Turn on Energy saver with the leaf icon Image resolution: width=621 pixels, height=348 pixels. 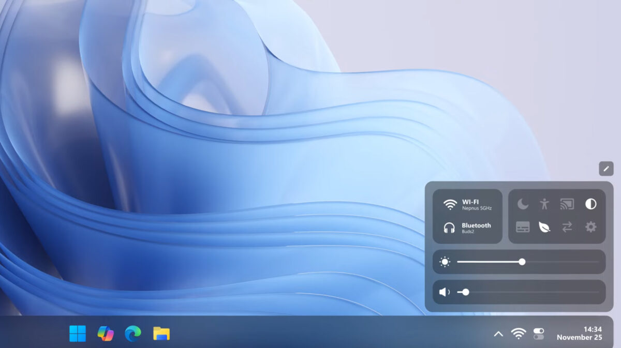point(544,228)
